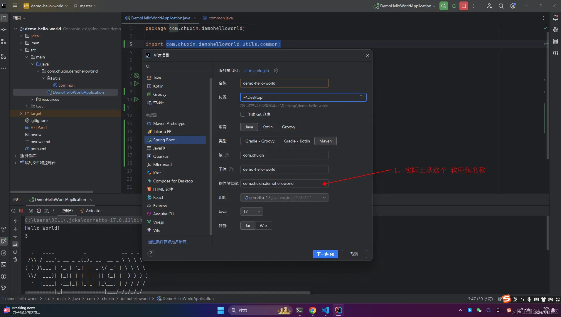The width and height of the screenshot is (561, 317).
Task: Select Spring Boot generator
Action: point(175,140)
